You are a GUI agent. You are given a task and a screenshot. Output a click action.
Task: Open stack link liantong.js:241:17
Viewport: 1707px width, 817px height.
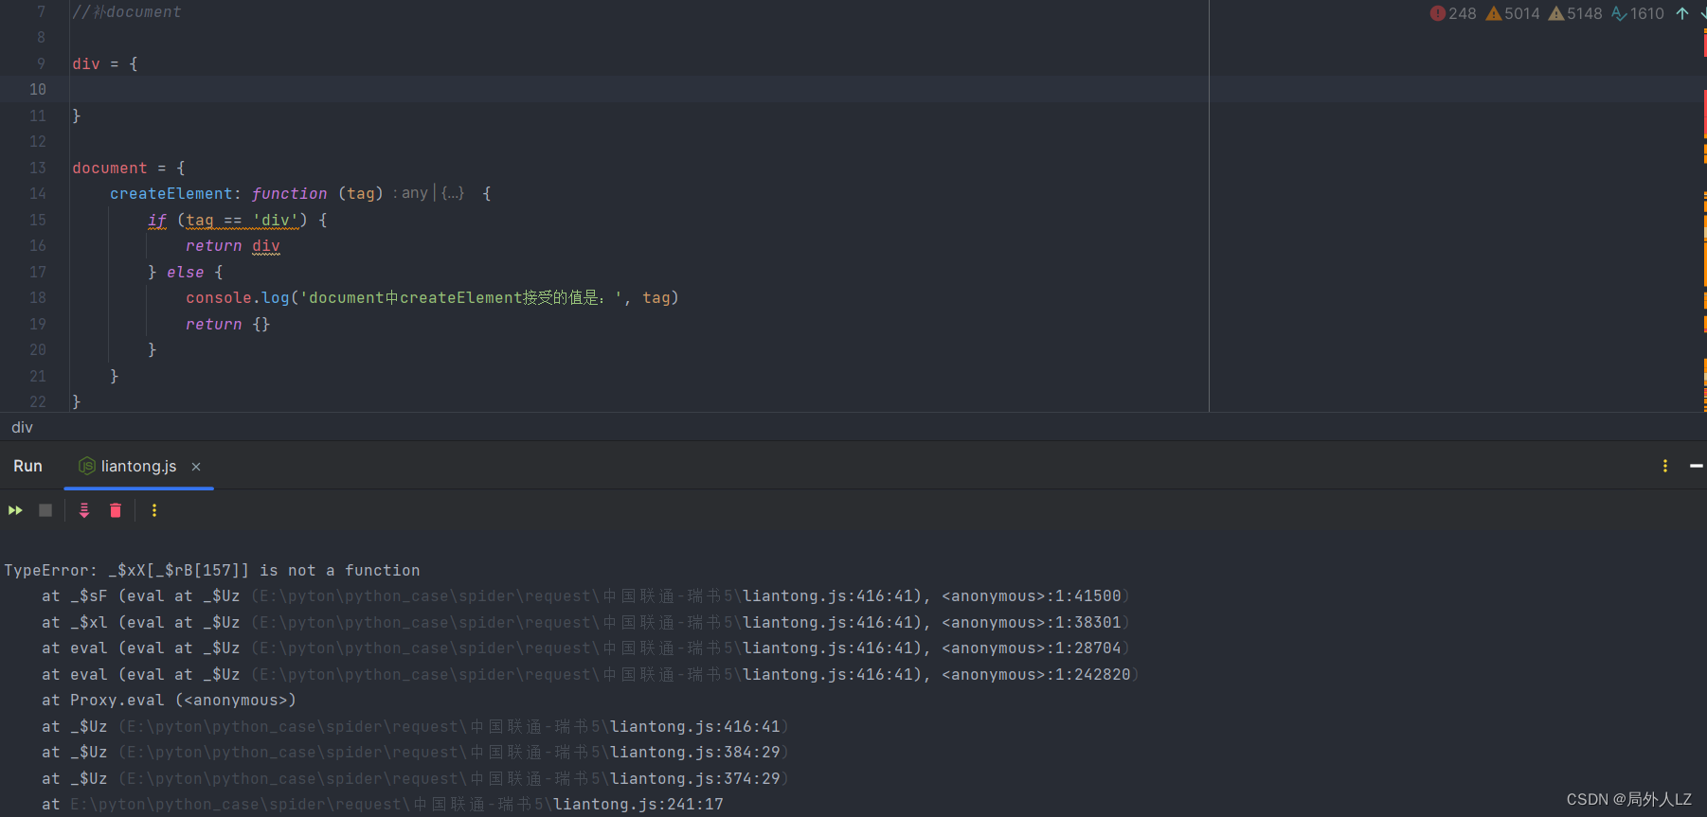click(638, 805)
